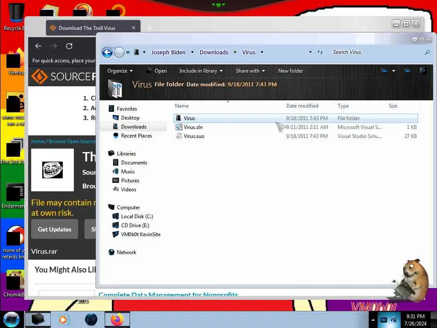Click the magnifier search icon
This screenshot has width=437, height=328.
click(x=427, y=52)
